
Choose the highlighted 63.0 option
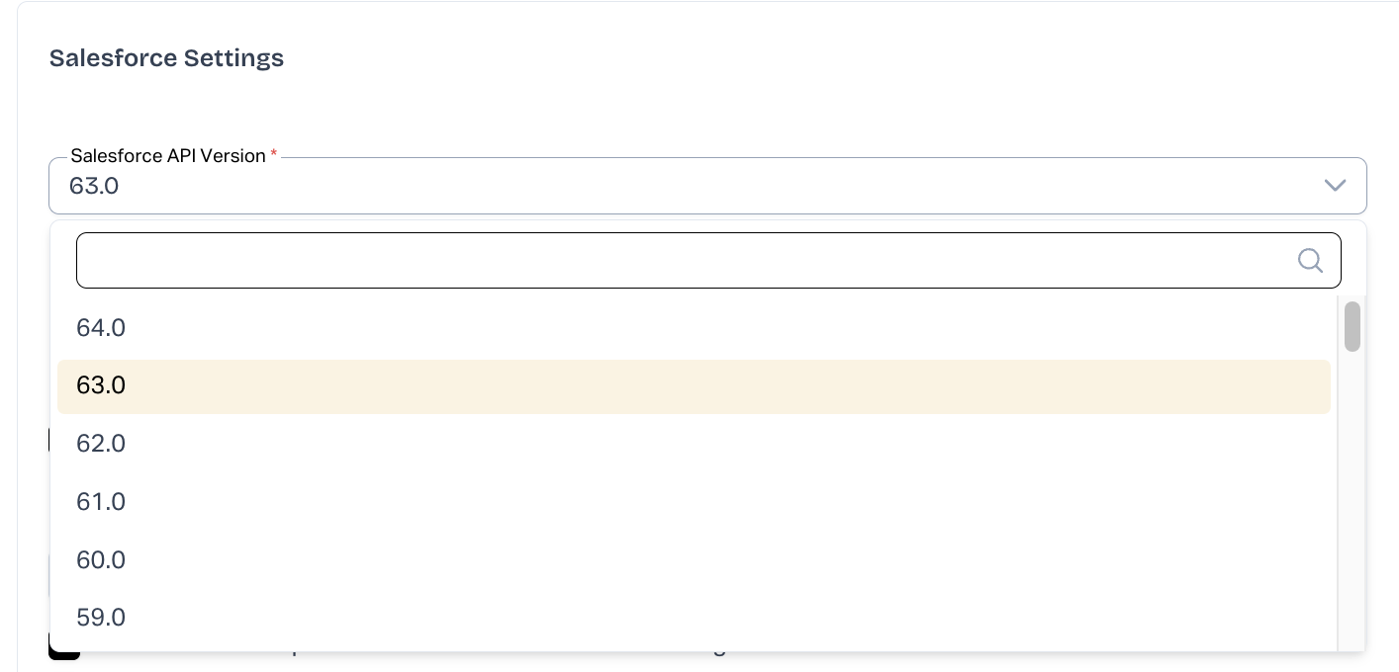[x=101, y=385]
